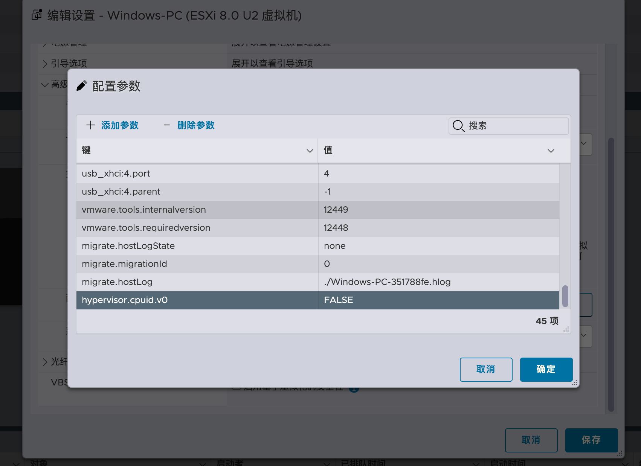Expand the 引导选项 section
The width and height of the screenshot is (641, 466).
[45, 64]
